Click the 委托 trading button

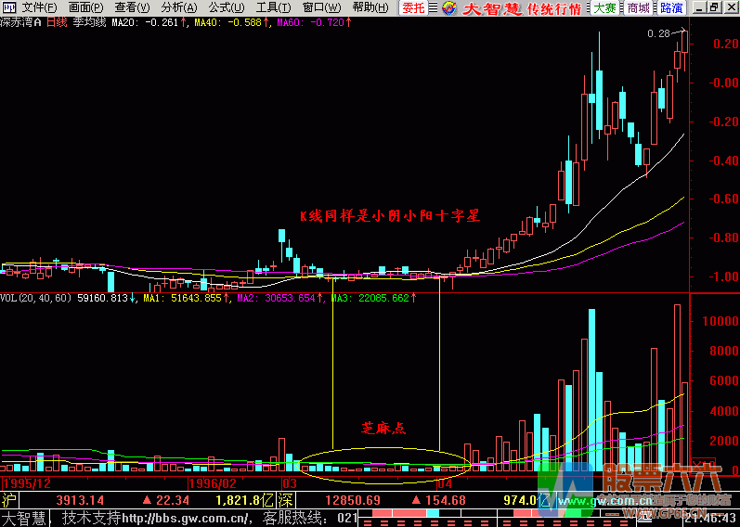pos(414,8)
